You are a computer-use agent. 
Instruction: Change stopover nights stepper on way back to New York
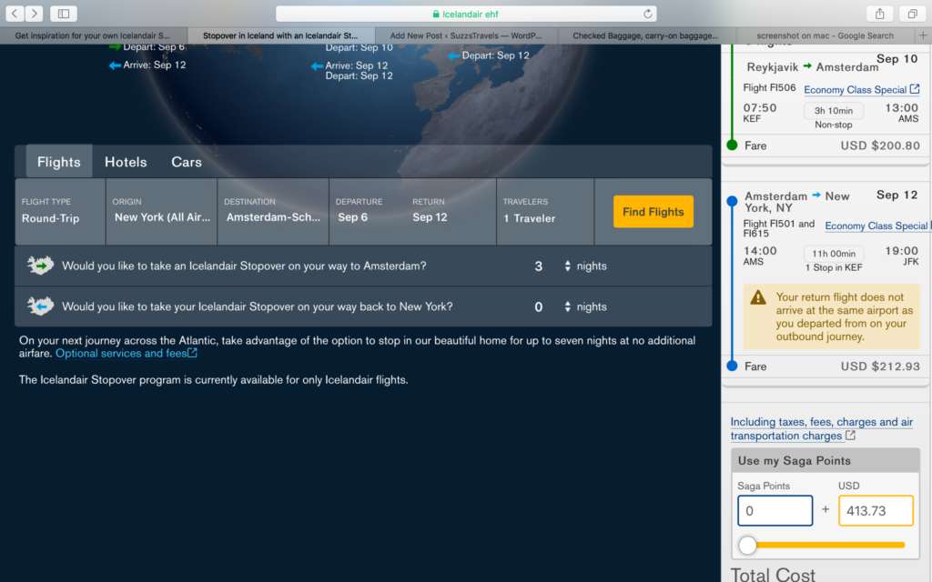tap(568, 306)
